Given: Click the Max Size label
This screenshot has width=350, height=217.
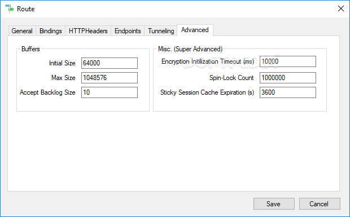Looking at the screenshot, I should pos(63,78).
